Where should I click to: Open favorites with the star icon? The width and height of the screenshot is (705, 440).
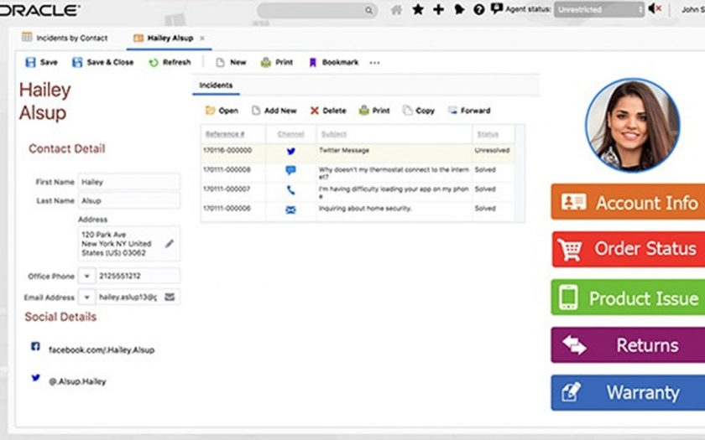tap(418, 9)
